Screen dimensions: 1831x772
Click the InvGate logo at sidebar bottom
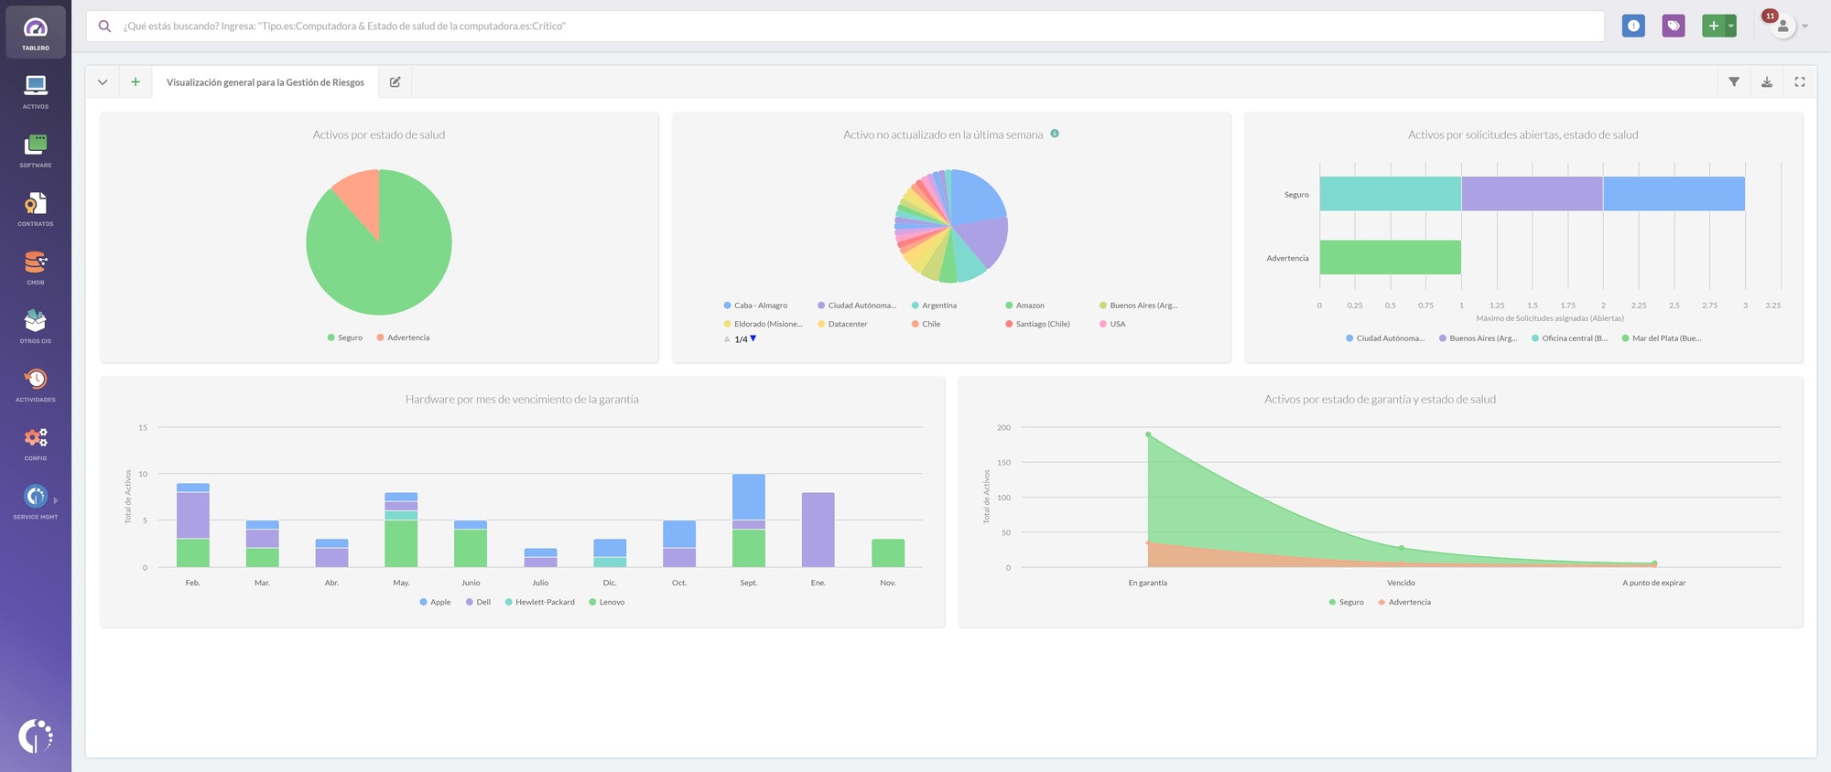(36, 735)
